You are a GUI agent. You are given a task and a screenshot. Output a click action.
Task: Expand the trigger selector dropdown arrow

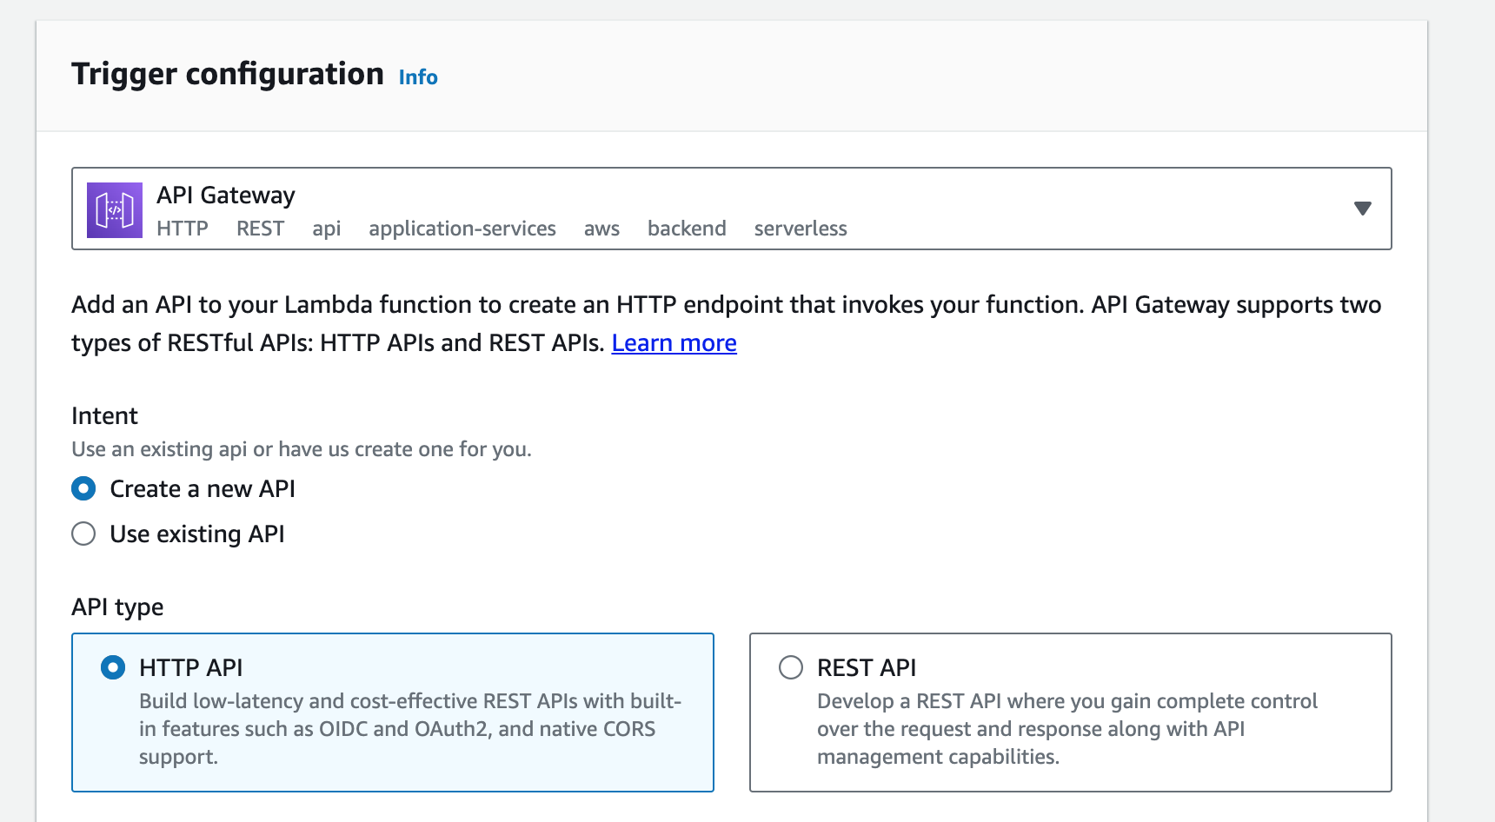tap(1362, 209)
